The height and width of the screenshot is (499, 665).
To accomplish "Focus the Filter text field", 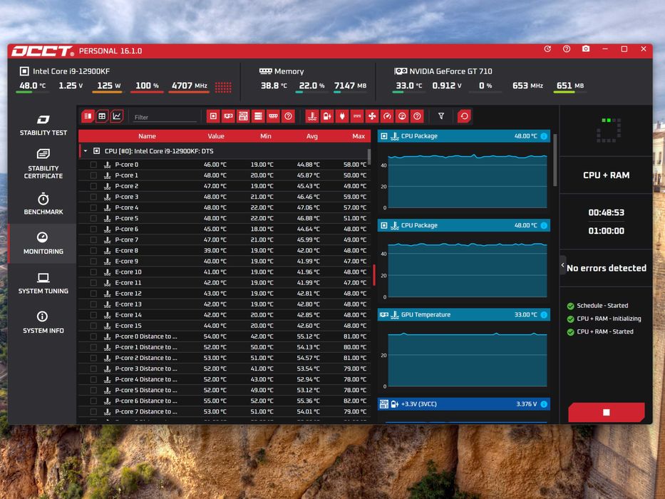I will click(165, 117).
